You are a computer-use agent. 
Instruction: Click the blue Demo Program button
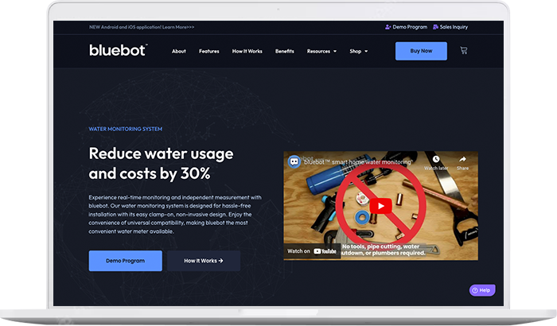coord(126,261)
